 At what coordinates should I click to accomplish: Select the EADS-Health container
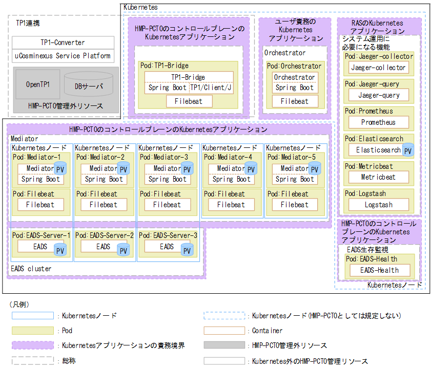pyautogui.click(x=380, y=270)
